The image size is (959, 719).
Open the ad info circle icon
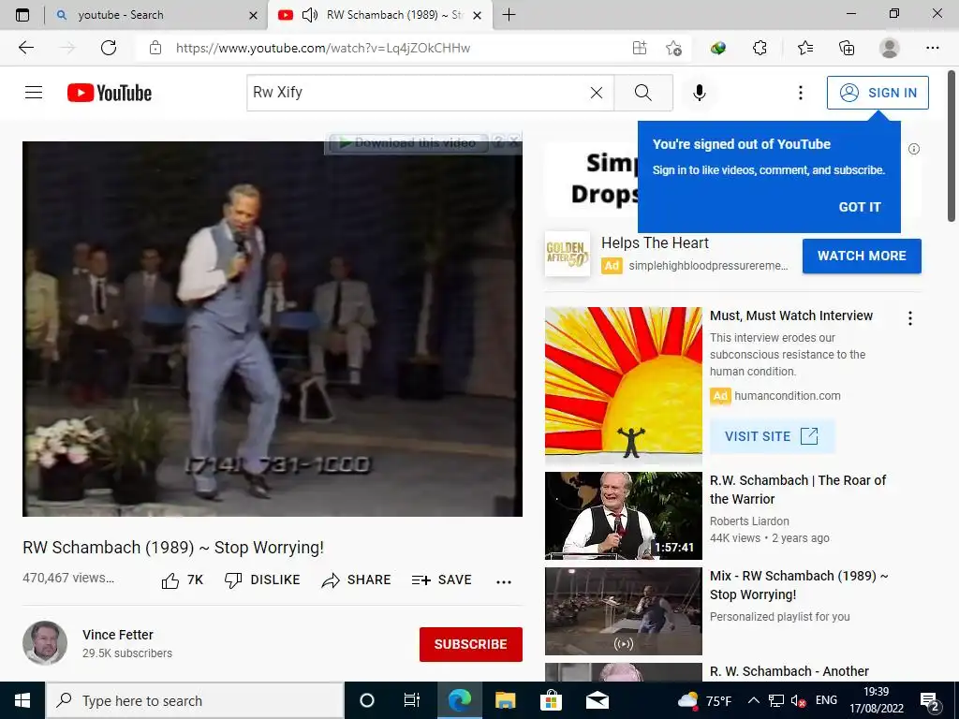pos(914,149)
